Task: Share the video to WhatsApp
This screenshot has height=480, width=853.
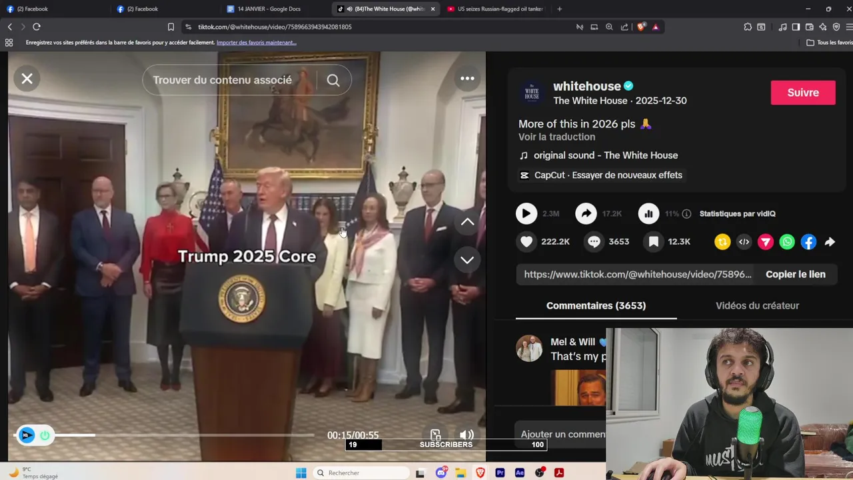Action: [x=787, y=242]
